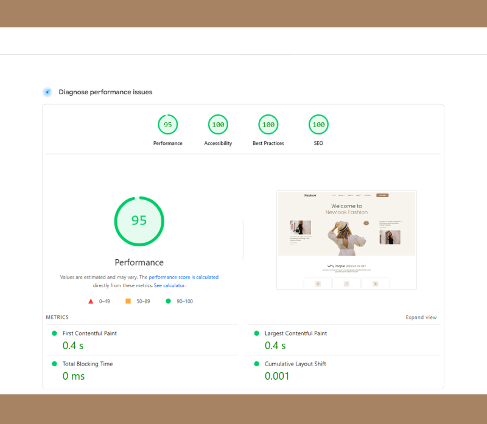
Task: Select the Best Practices score gauge
Action: pos(268,125)
